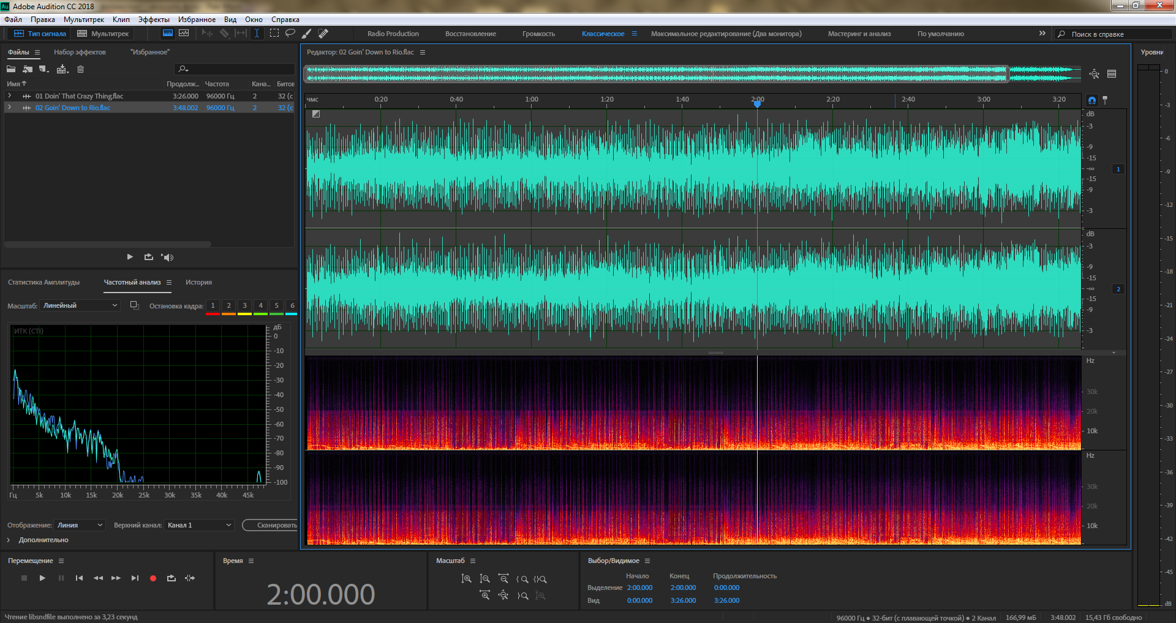The image size is (1176, 623).
Task: Click the Zoom Out Time icon
Action: (x=503, y=578)
